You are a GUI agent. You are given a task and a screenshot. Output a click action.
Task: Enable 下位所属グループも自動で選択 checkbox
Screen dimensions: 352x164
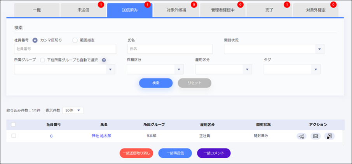coord(42,60)
